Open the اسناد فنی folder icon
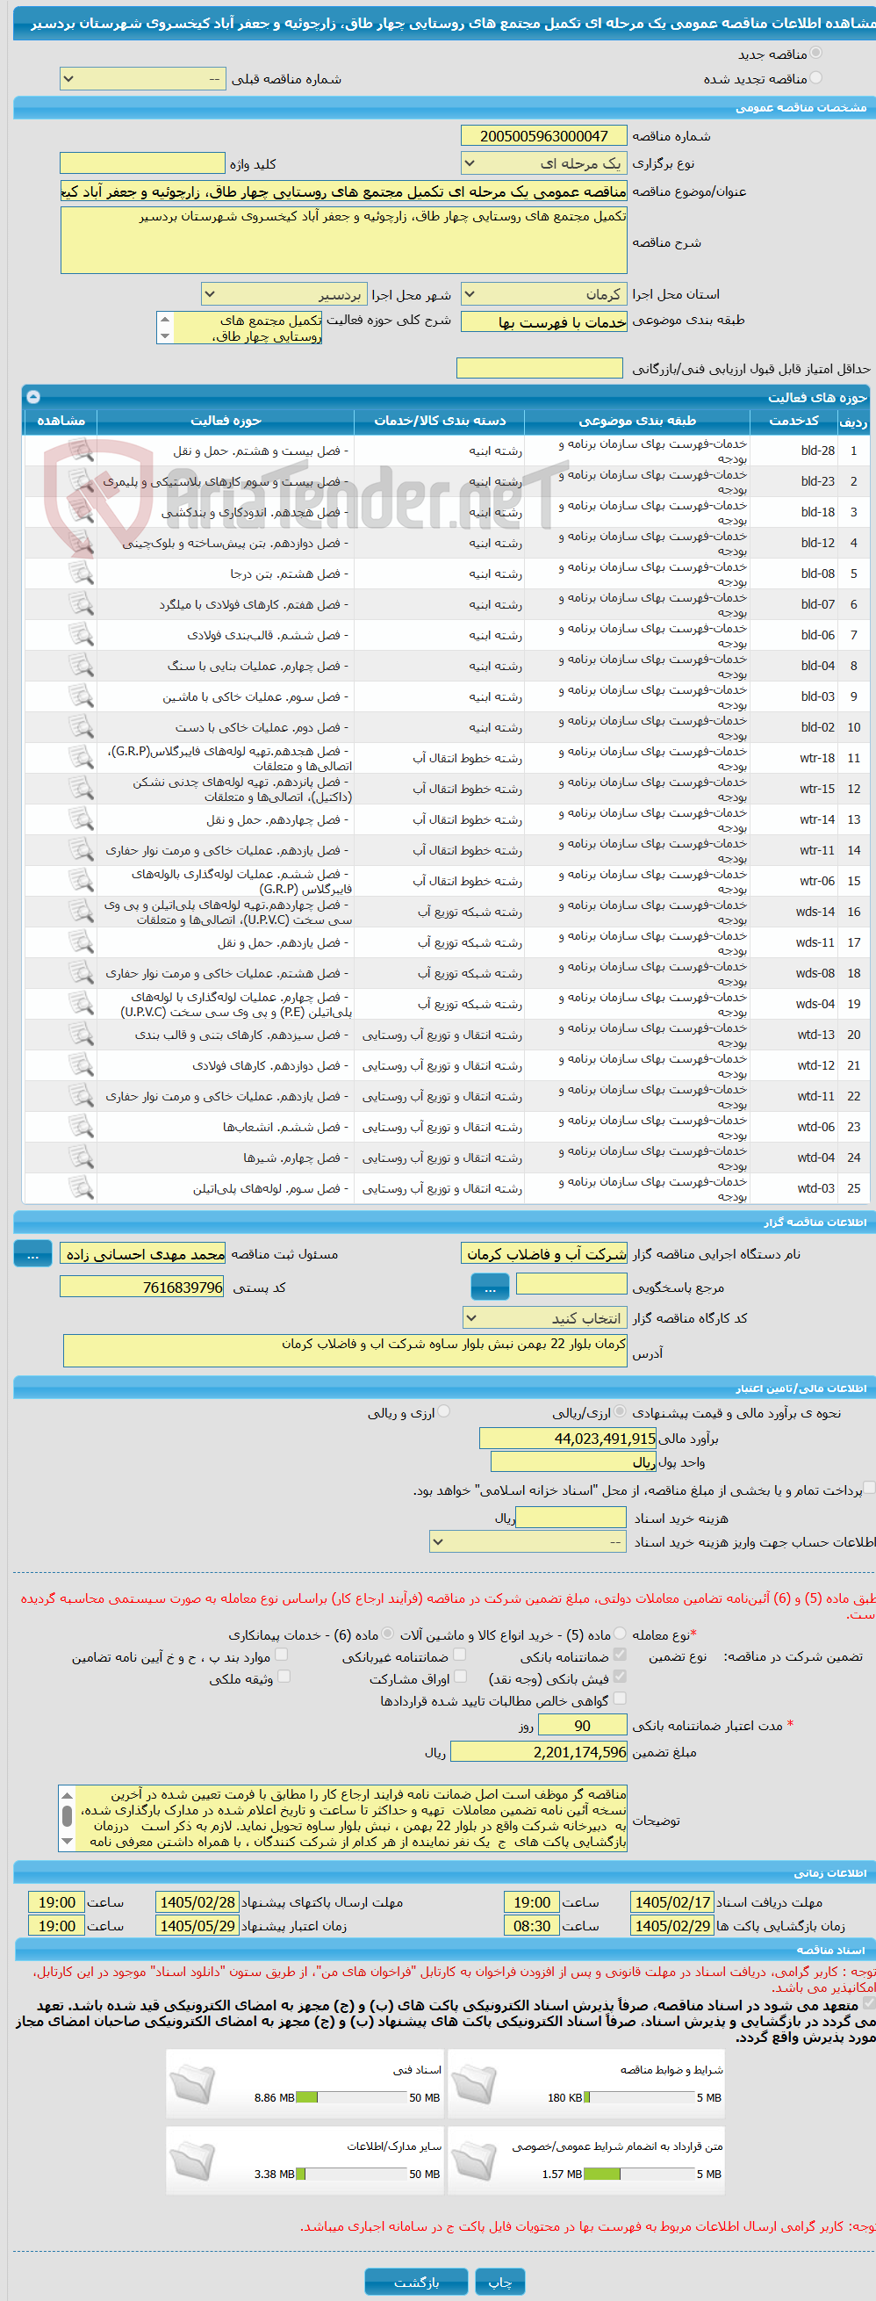876x2301 pixels. tap(192, 2084)
